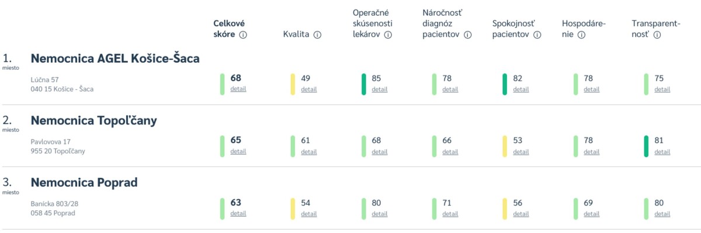Screen dimensions: 701x233
Task: Click the Transparentnosť info icon
Action: [657, 35]
